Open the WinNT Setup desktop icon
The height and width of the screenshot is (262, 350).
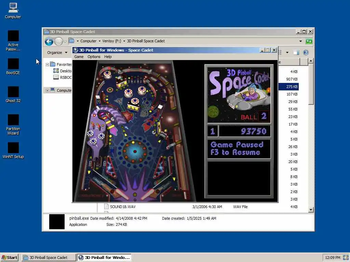13,150
